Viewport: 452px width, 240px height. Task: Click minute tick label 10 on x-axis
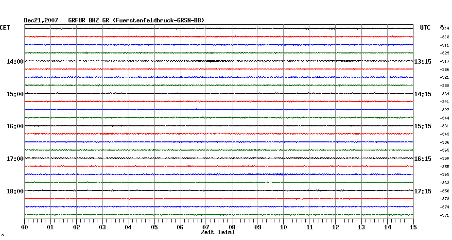pyautogui.click(x=284, y=227)
